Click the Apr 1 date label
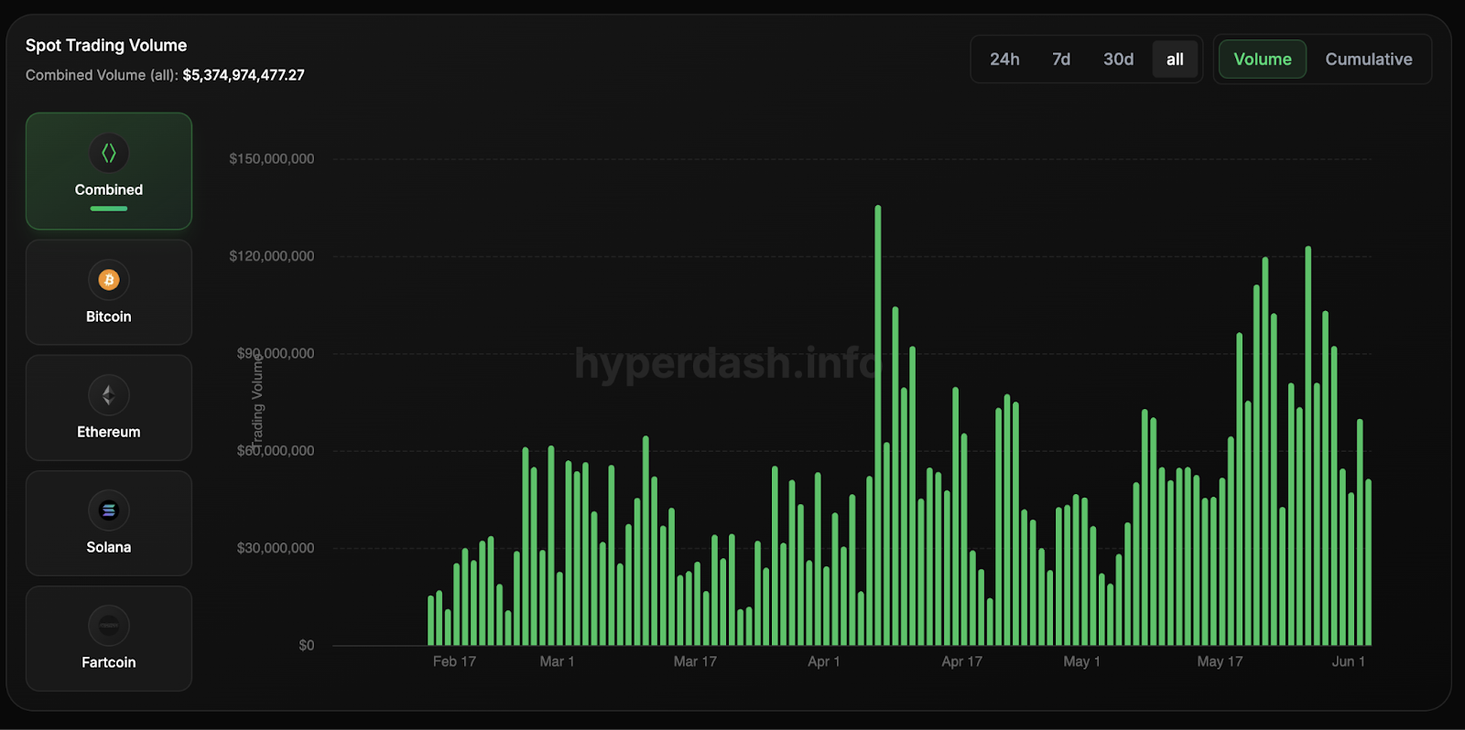Screen dimensions: 1465x730 (x=823, y=661)
